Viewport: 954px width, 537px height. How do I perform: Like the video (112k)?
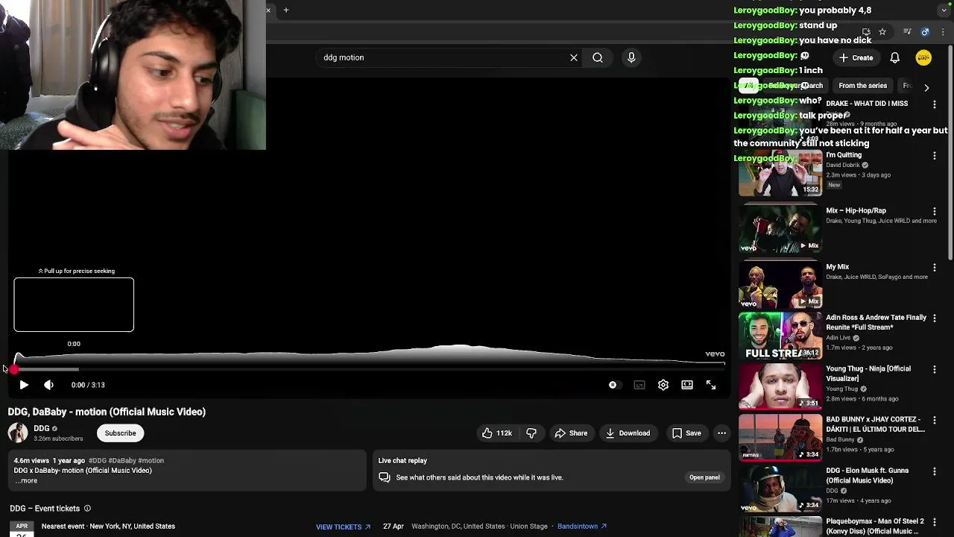click(x=496, y=433)
